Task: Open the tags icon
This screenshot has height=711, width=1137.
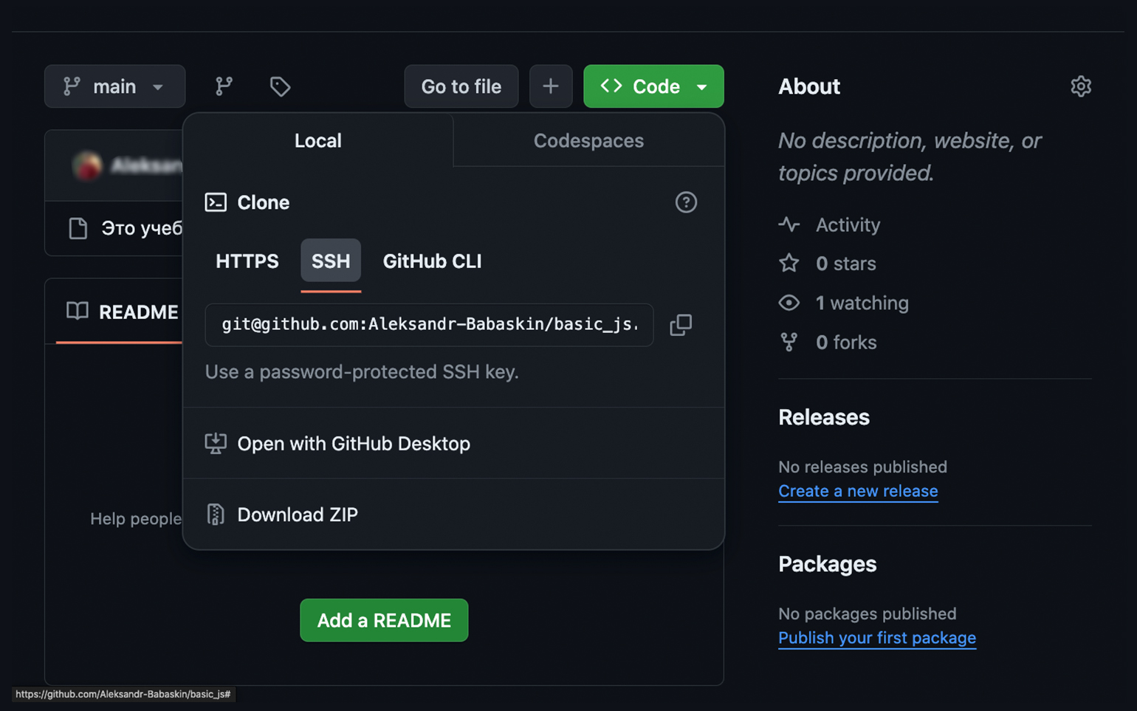Action: point(280,86)
